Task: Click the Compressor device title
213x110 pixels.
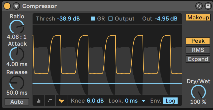Action: [39, 6]
